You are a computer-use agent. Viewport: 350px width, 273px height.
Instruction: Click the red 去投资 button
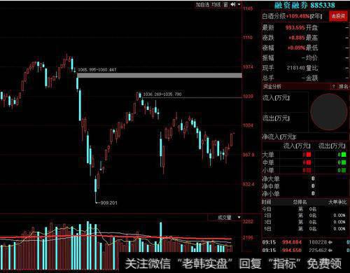[338, 16]
